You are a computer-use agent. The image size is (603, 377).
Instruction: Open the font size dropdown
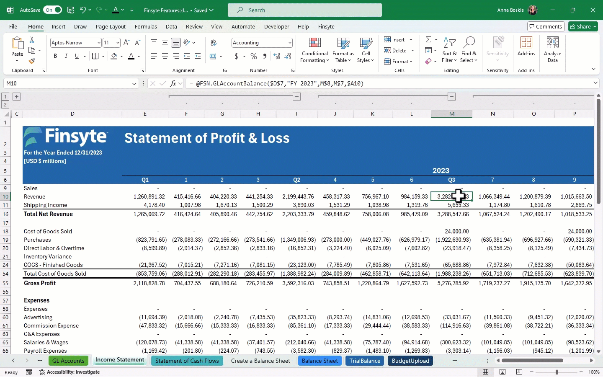(118, 43)
